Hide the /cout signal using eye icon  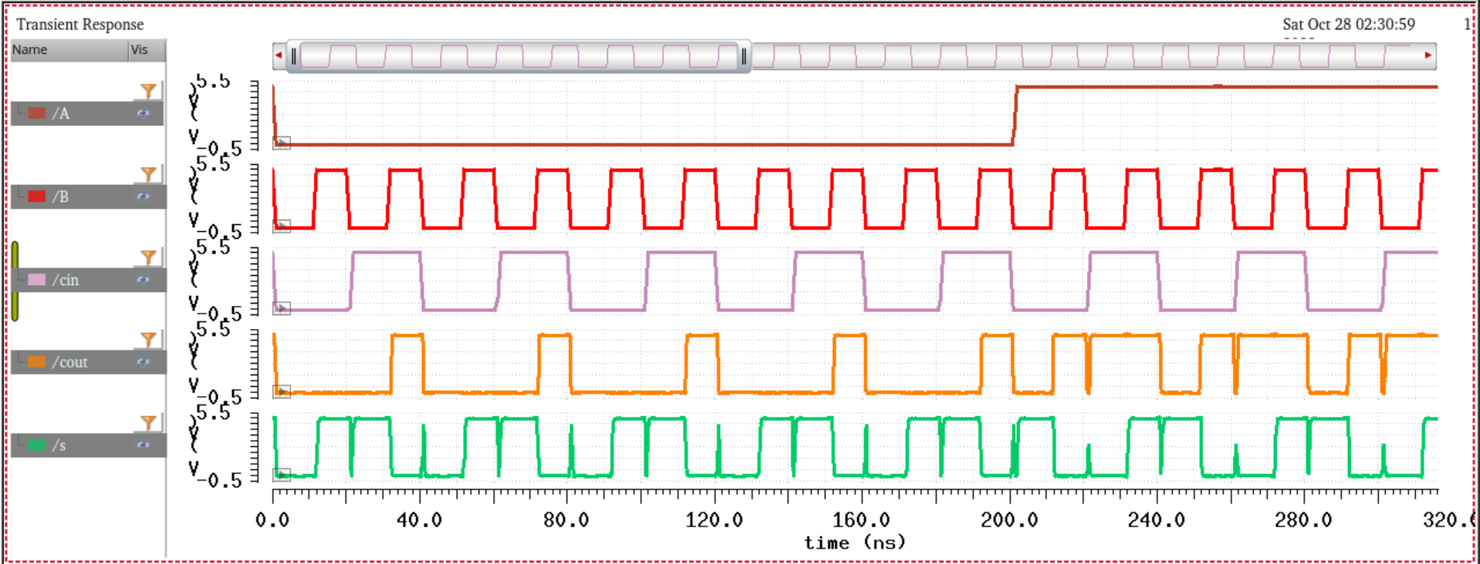coord(143,362)
